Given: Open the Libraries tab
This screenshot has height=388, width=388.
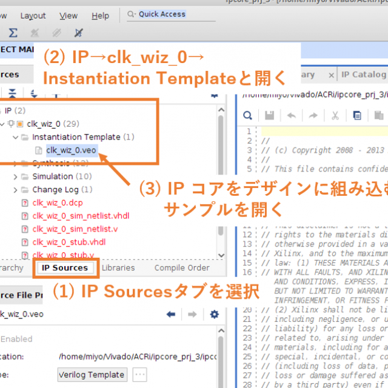Looking at the screenshot, I should [118, 268].
